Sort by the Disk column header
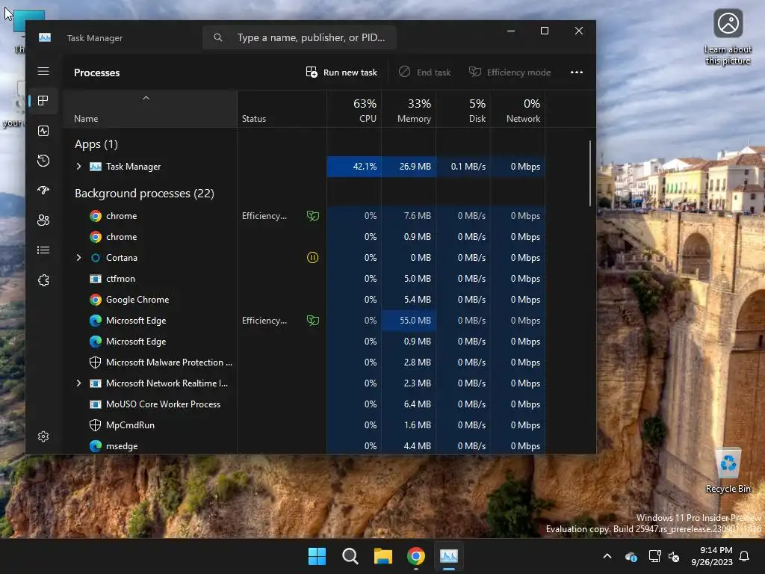This screenshot has width=765, height=574. [x=463, y=111]
